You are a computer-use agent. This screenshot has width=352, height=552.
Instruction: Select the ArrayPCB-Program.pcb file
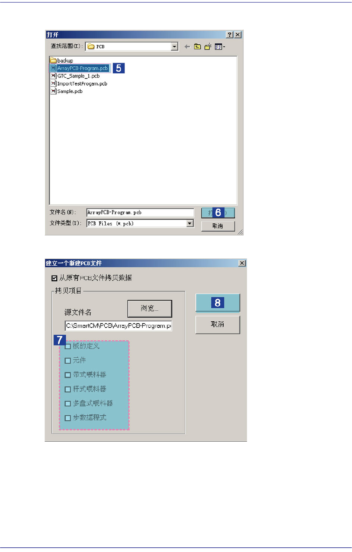tap(79, 68)
